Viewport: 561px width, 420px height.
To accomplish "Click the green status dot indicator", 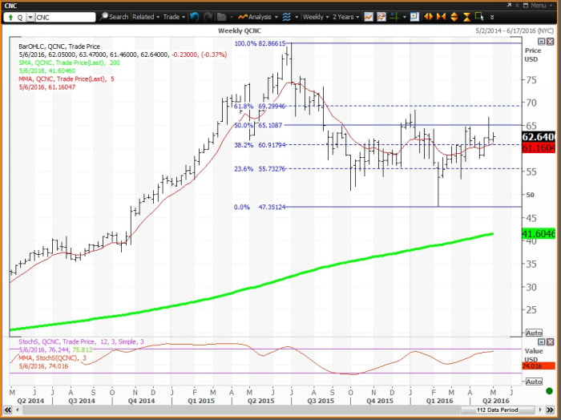I will pyautogui.click(x=550, y=391).
